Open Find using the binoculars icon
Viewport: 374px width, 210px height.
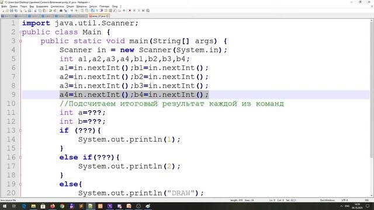tap(61, 10)
